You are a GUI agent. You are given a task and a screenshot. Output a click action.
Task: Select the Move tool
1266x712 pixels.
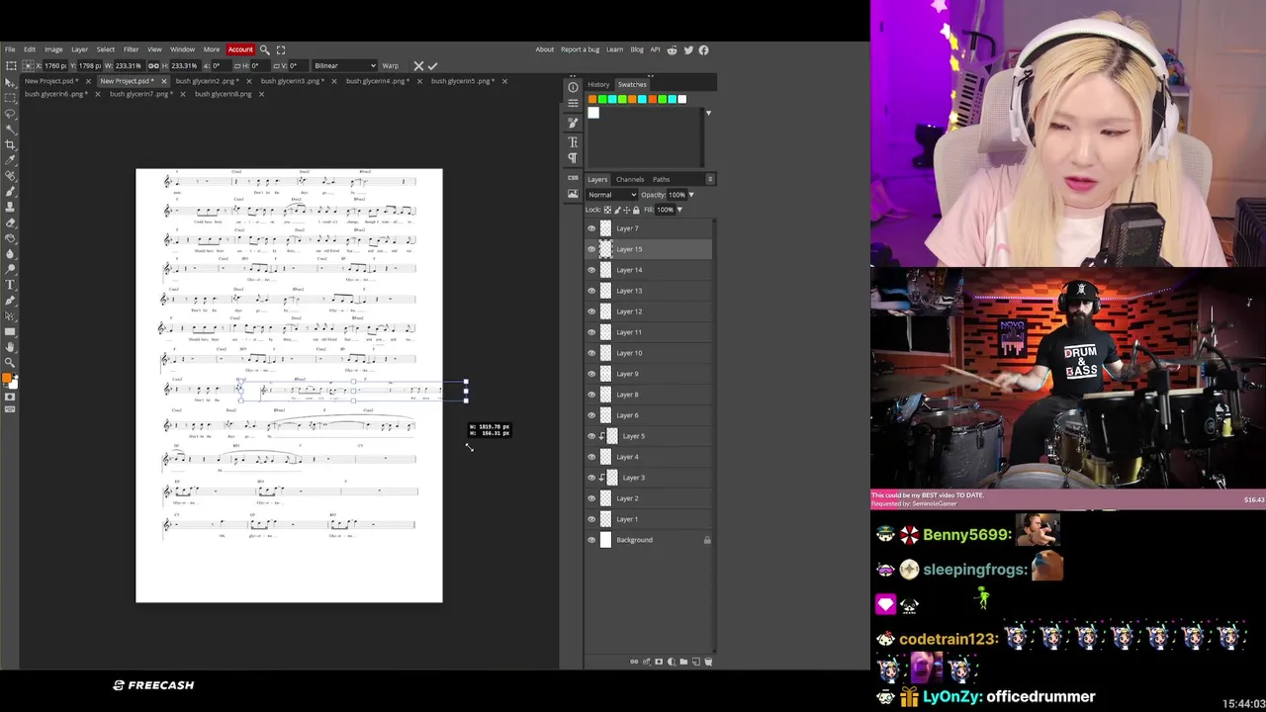pyautogui.click(x=11, y=81)
